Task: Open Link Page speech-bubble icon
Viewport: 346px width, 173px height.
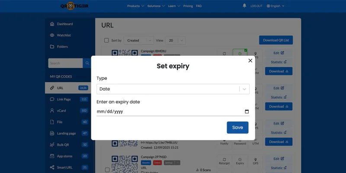Action: pyautogui.click(x=52, y=99)
